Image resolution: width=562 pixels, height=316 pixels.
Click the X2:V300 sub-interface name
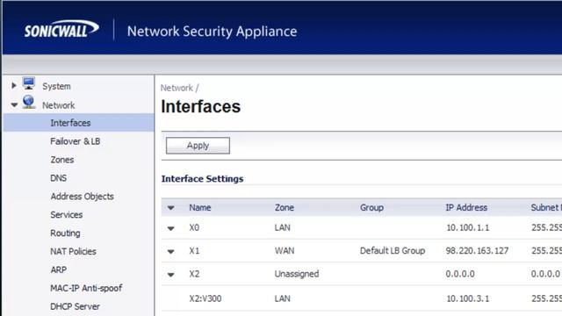point(205,298)
